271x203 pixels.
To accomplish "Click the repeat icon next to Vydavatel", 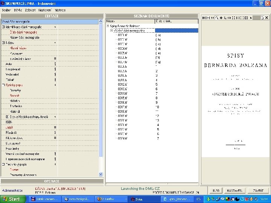I will pos(55,74).
